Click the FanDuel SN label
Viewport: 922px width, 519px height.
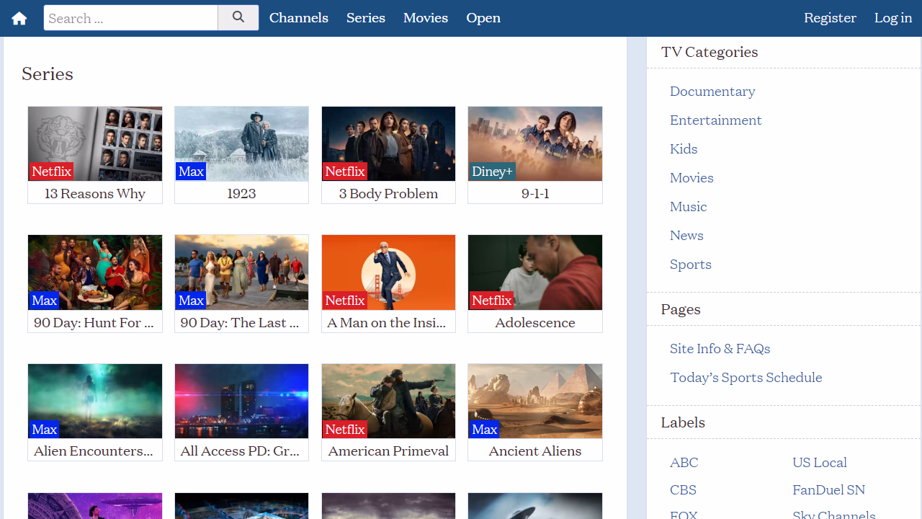coord(828,489)
